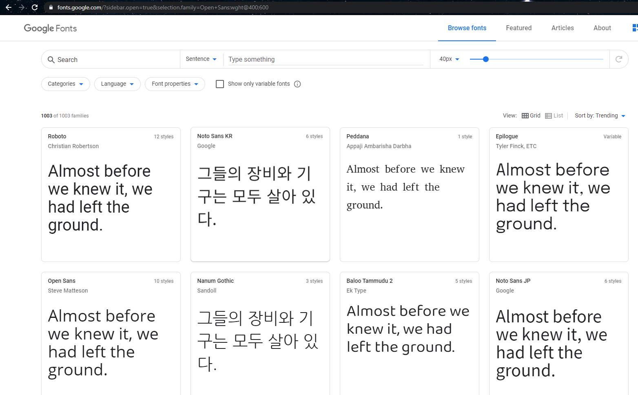Click the Peddana sample preview text

point(406,187)
